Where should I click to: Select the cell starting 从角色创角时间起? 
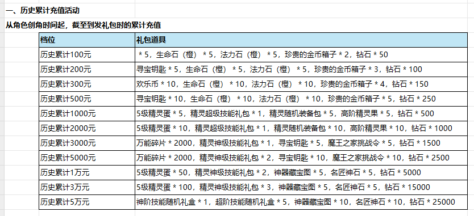[84, 26]
